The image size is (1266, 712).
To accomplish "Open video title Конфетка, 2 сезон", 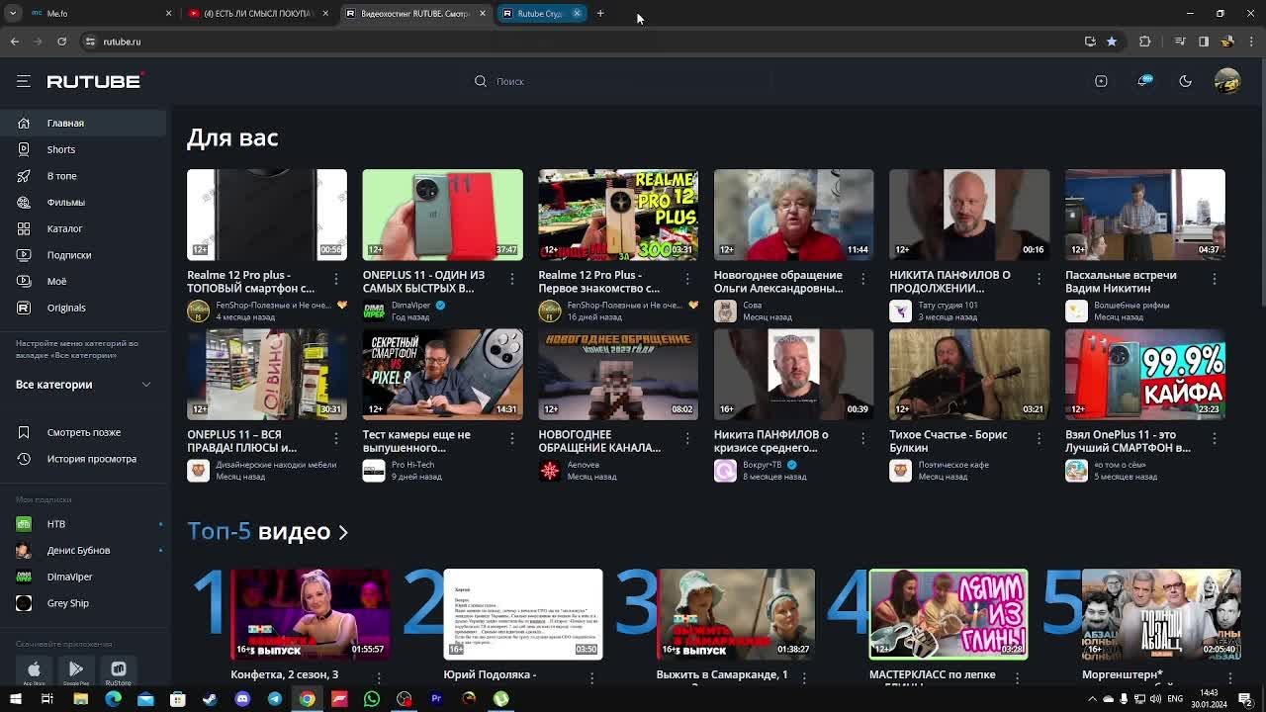I will (285, 674).
